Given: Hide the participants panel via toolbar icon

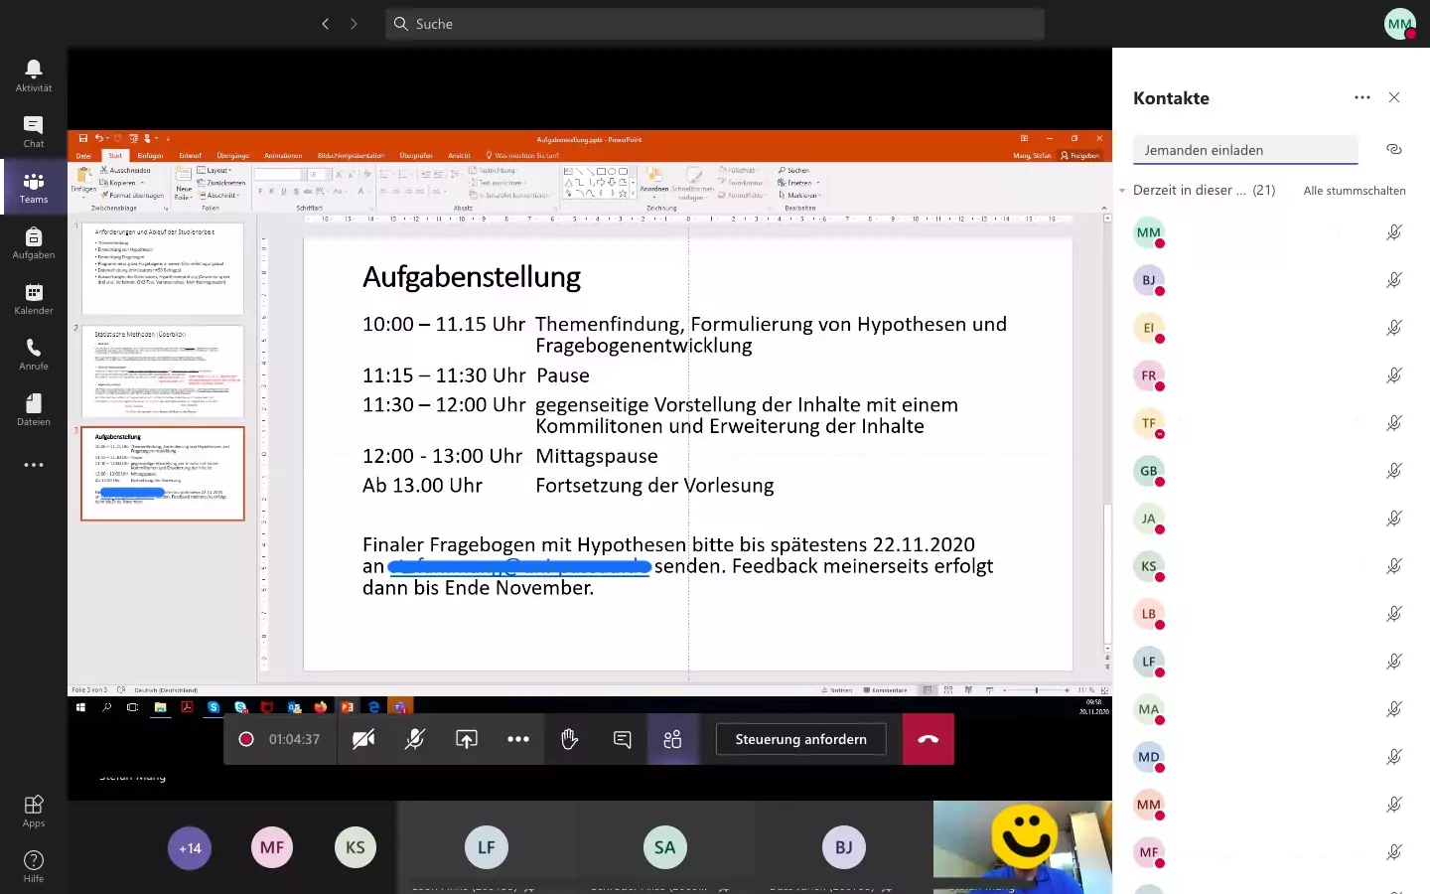Looking at the screenshot, I should [672, 739].
